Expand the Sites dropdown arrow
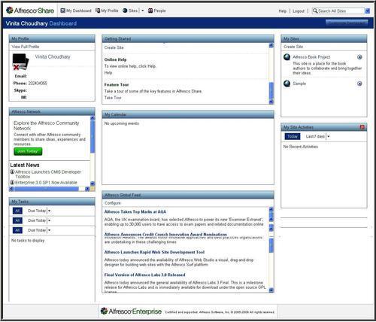Image resolution: width=376 pixels, height=322 pixels. 142,11
